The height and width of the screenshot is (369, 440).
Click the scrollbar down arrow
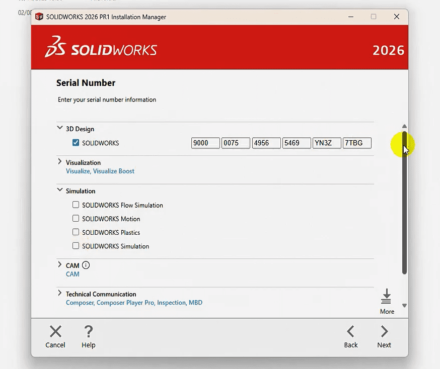pos(404,306)
